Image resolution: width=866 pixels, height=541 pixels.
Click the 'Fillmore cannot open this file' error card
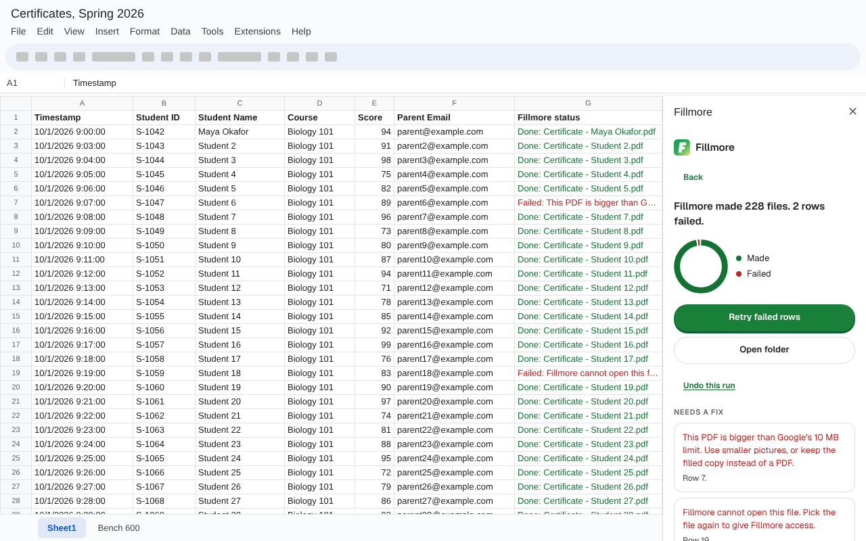pos(765,519)
